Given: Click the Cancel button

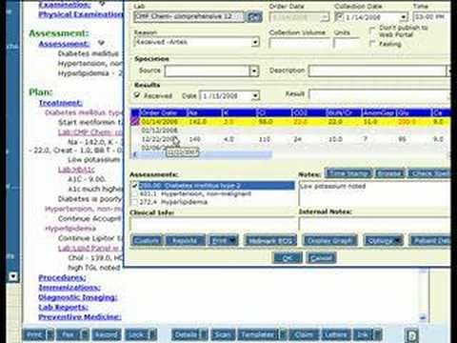Looking at the screenshot, I should [321, 258].
